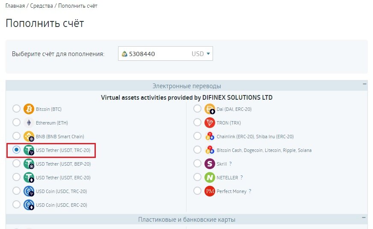The image size is (373, 229).
Task: Go to Главная in the breadcrumb
Action: pos(15,6)
